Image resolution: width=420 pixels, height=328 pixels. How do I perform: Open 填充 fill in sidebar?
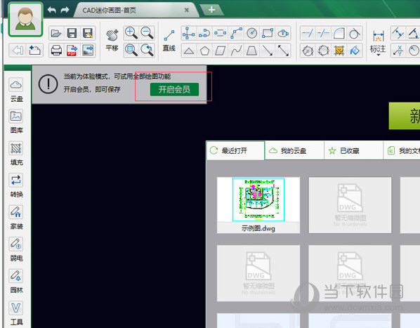[16, 153]
